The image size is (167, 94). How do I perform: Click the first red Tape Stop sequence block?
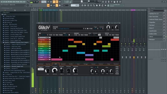click(x=71, y=40)
